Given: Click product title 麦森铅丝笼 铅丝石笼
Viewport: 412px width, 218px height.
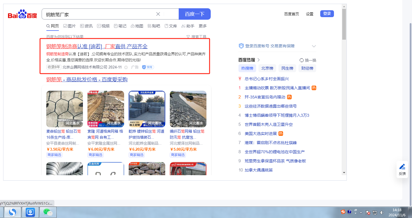Looking at the screenshot, I should click(63, 134).
